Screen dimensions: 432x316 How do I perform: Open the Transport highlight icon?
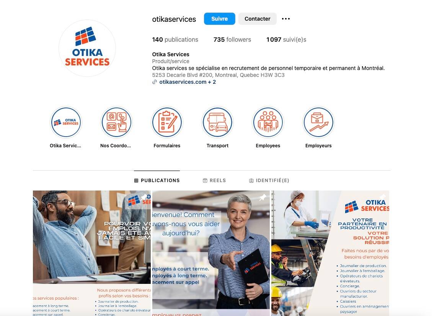[x=217, y=122]
